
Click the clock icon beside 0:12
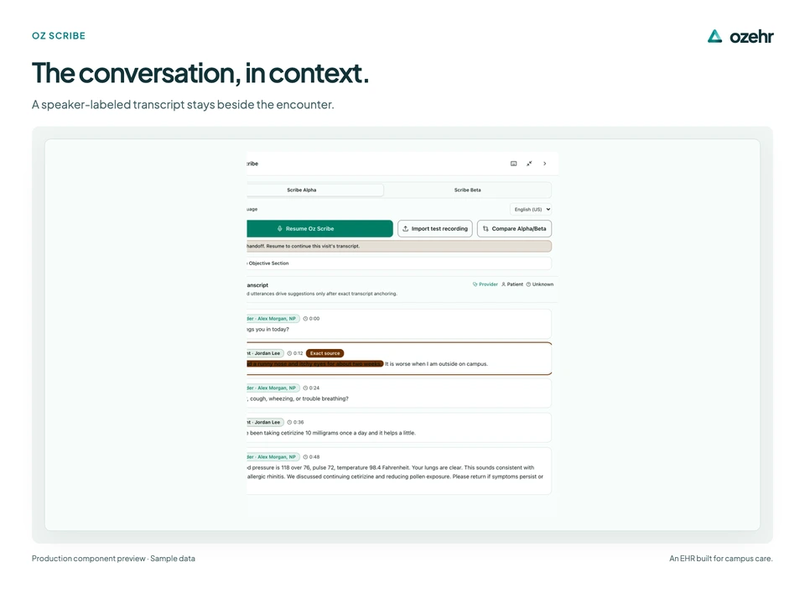(x=289, y=353)
